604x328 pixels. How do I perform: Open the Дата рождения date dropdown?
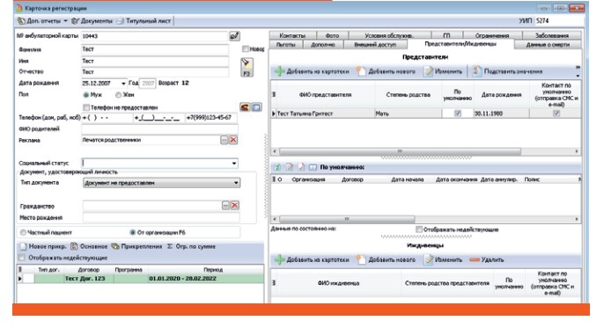[x=123, y=83]
